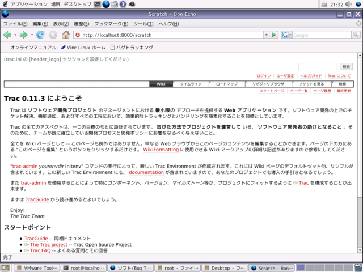Viewport: 363px width, 272px height.
Task: Launch web browser globe in top panel
Action: pyautogui.click(x=106, y=4)
